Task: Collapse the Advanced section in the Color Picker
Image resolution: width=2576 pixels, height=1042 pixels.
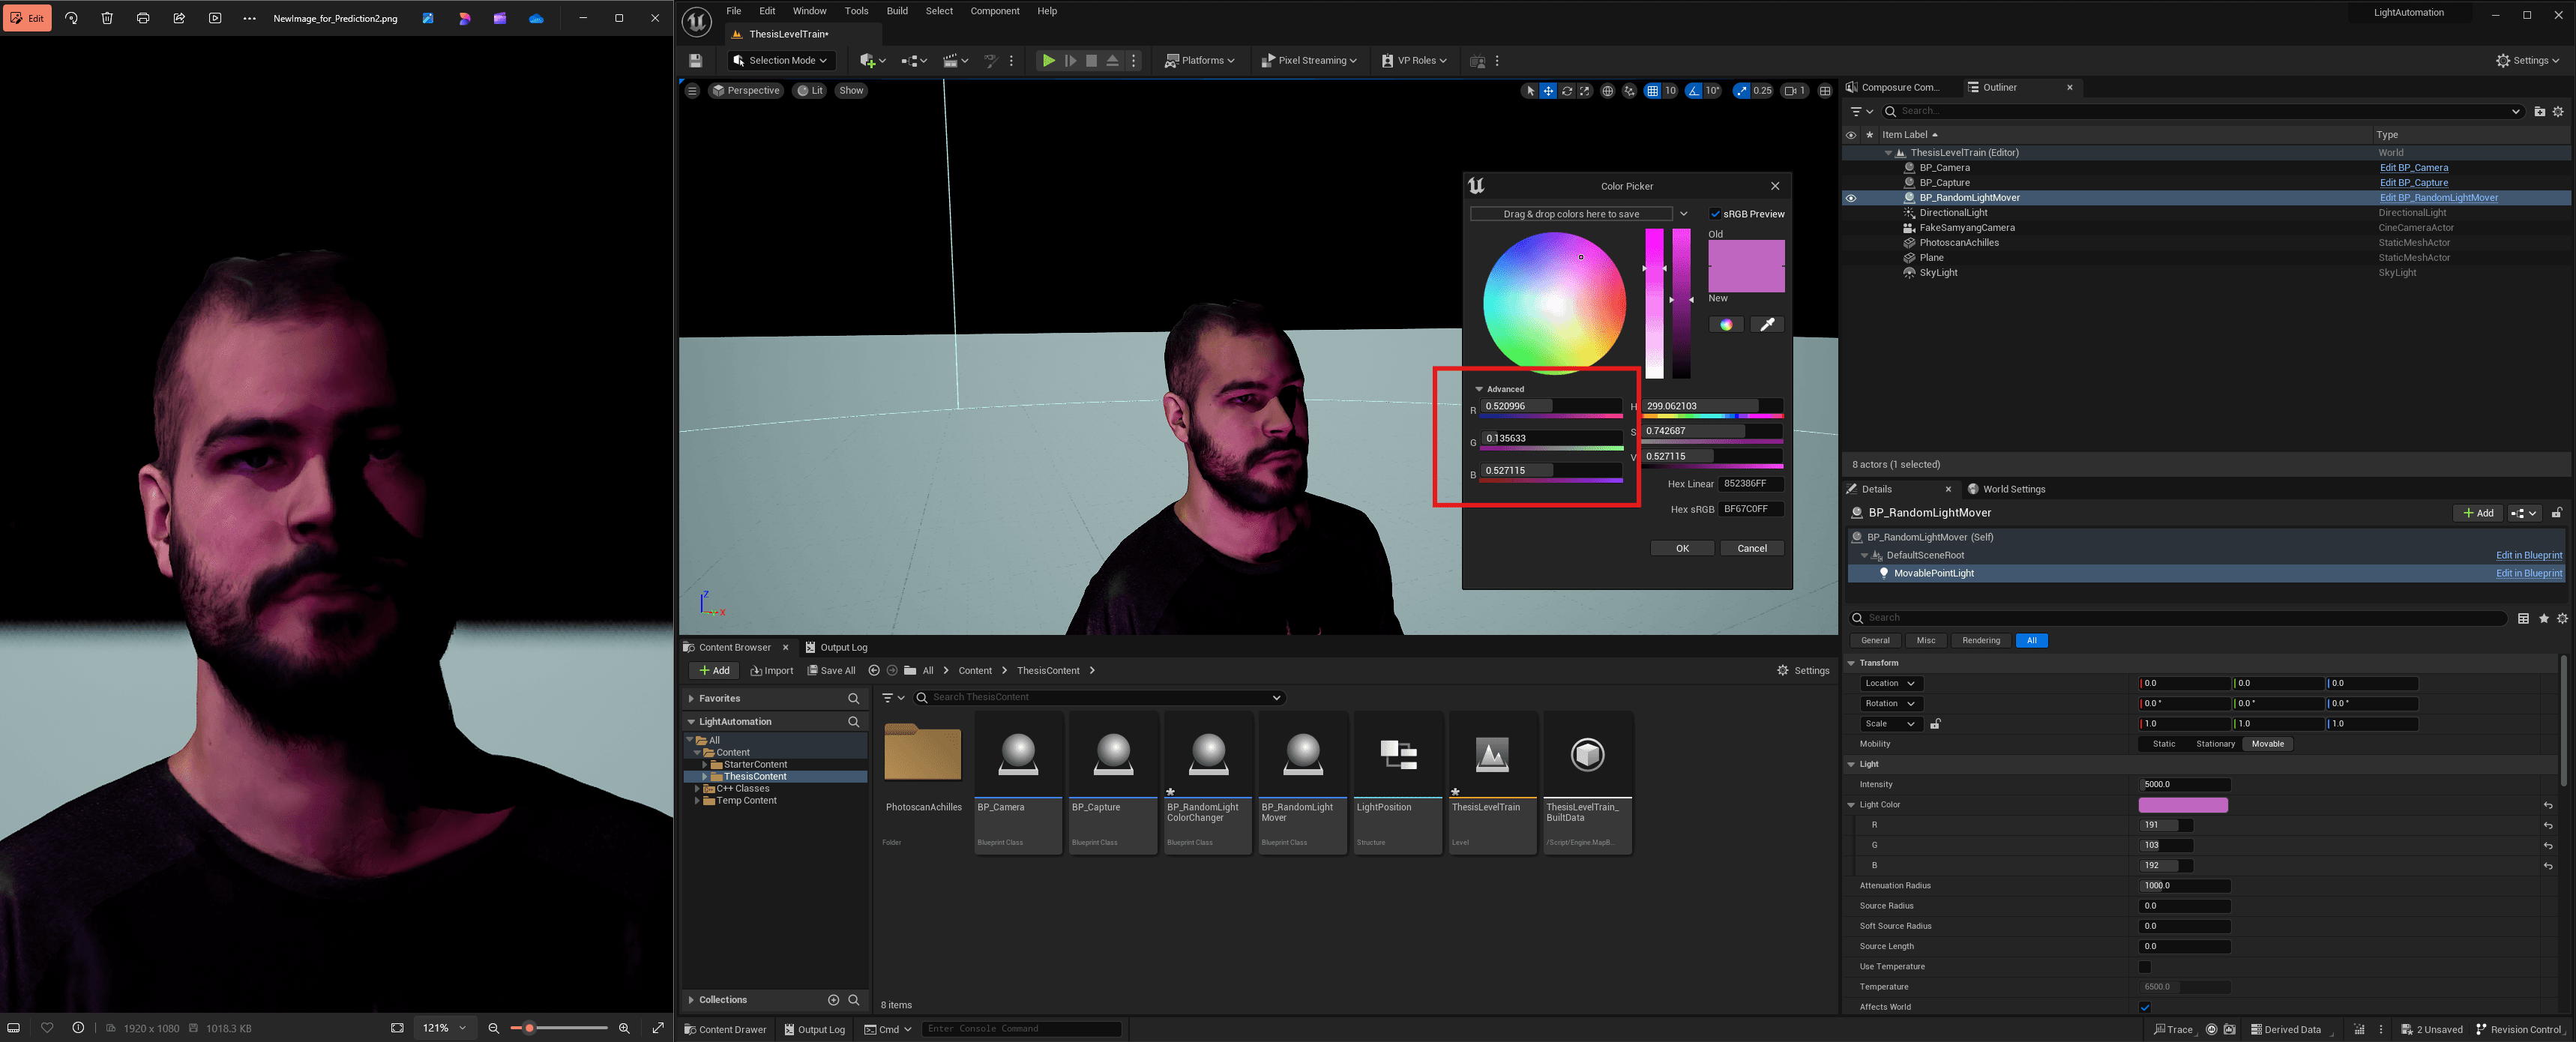Action: pyautogui.click(x=1480, y=389)
